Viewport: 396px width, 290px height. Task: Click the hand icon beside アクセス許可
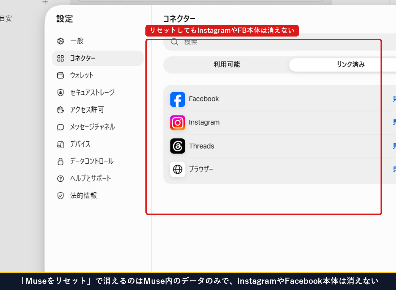pyautogui.click(x=61, y=110)
